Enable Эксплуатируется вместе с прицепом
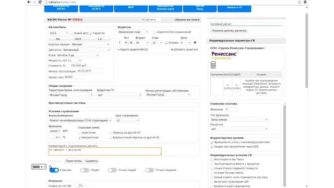334x188 pixels. [212, 164]
